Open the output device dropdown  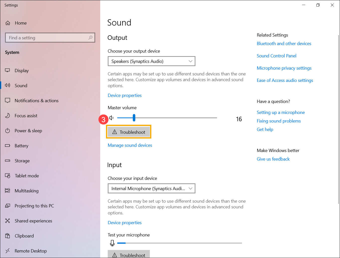(151, 61)
